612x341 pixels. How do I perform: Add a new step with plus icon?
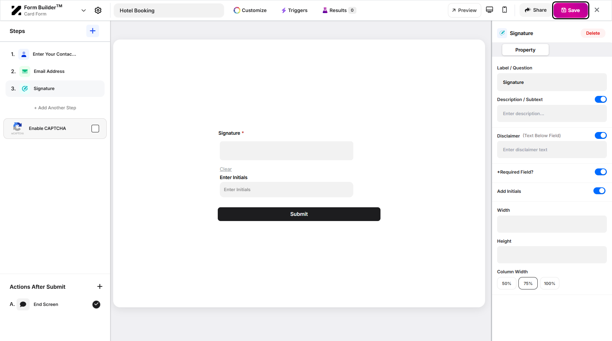(x=93, y=31)
